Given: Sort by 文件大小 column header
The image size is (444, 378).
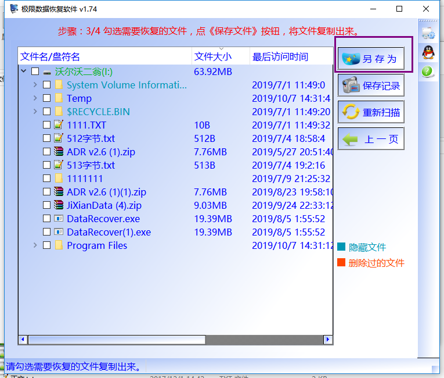Looking at the screenshot, I should tap(221, 56).
